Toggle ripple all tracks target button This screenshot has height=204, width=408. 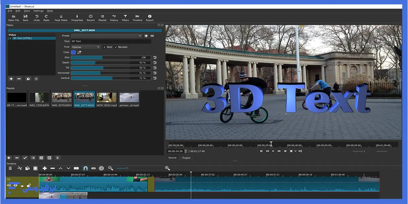101,168
